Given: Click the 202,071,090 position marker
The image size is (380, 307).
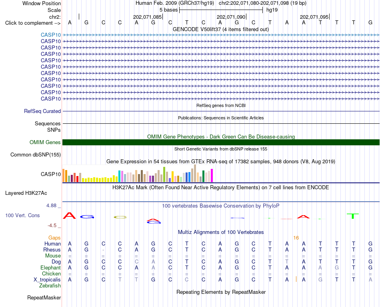Looking at the screenshot, I should [x=231, y=17].
